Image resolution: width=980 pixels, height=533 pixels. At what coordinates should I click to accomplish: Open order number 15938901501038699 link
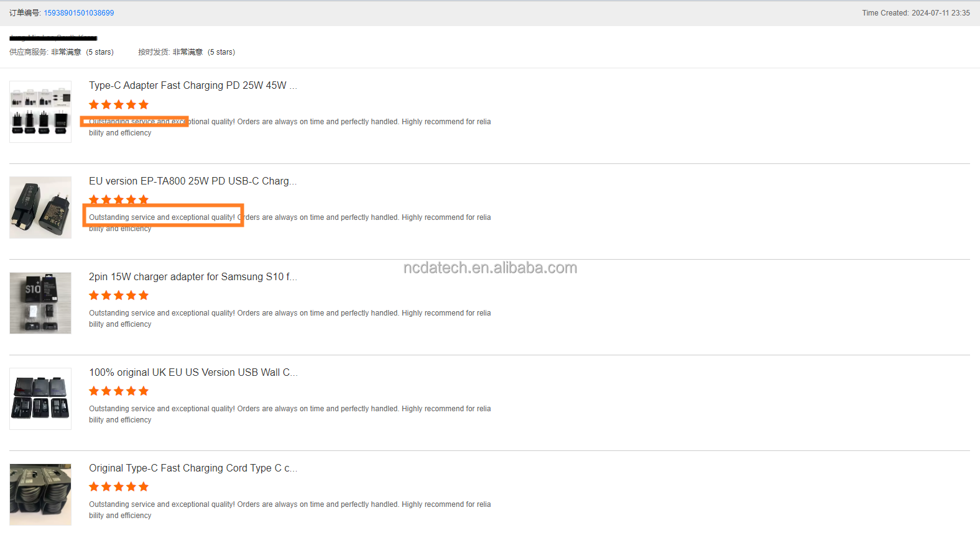click(x=78, y=13)
